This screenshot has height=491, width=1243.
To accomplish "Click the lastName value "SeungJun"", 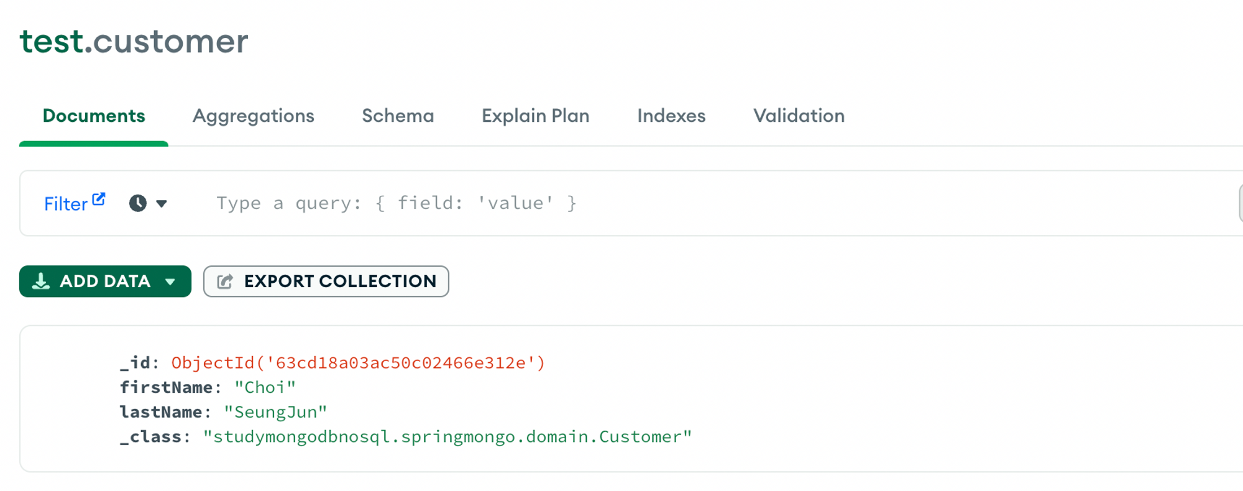I will (x=275, y=412).
